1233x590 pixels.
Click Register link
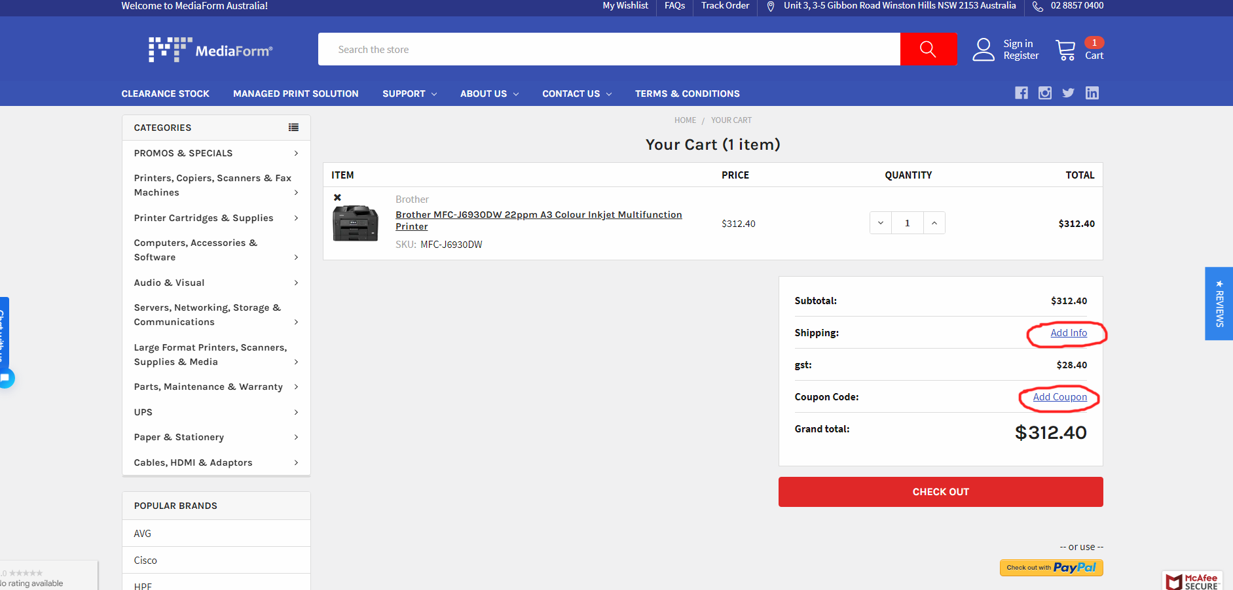click(x=1021, y=56)
